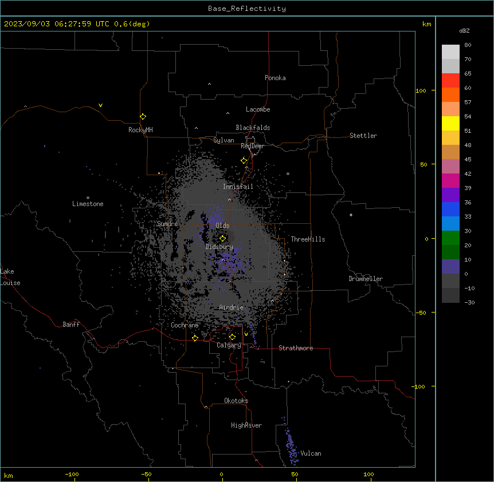This screenshot has height=482, width=494.
Task: Click the purple echo cluster beside Vulcan
Action: (292, 447)
